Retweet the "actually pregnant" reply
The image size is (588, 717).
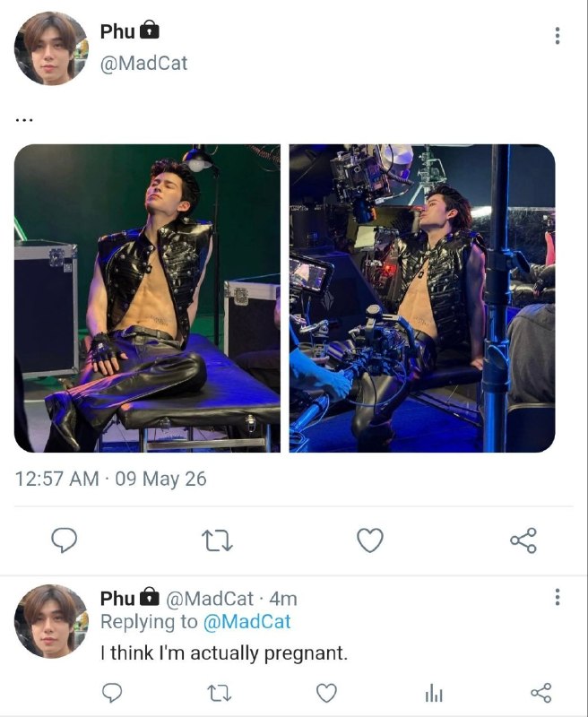tap(220, 693)
